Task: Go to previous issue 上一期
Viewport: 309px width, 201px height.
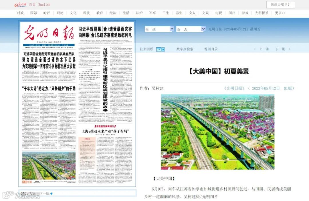Action: [264, 49]
